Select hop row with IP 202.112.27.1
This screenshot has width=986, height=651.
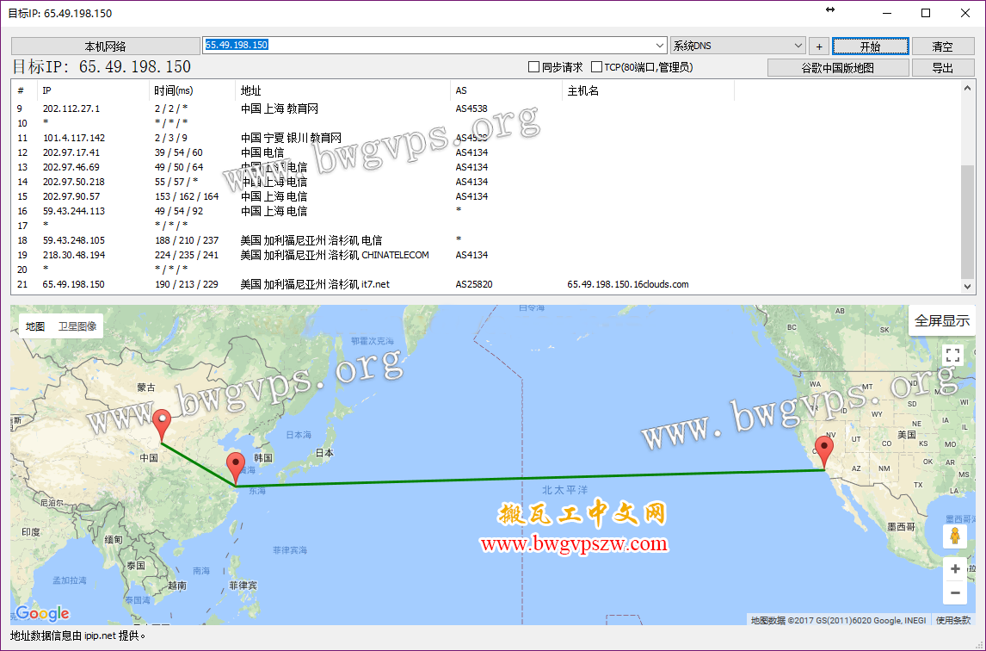click(485, 108)
